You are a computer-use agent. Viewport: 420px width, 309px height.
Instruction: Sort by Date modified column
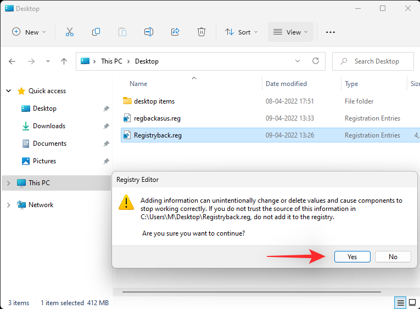pos(286,84)
